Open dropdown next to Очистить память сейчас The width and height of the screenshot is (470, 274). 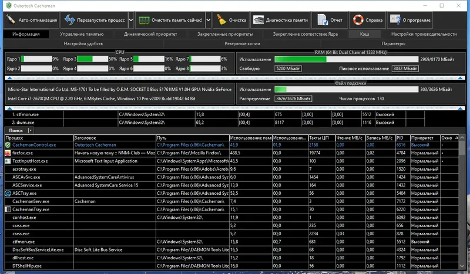[x=209, y=20]
